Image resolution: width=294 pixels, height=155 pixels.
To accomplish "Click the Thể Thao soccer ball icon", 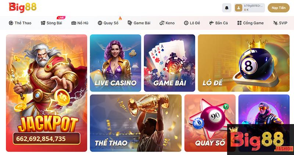I will pyautogui.click(x=11, y=23).
